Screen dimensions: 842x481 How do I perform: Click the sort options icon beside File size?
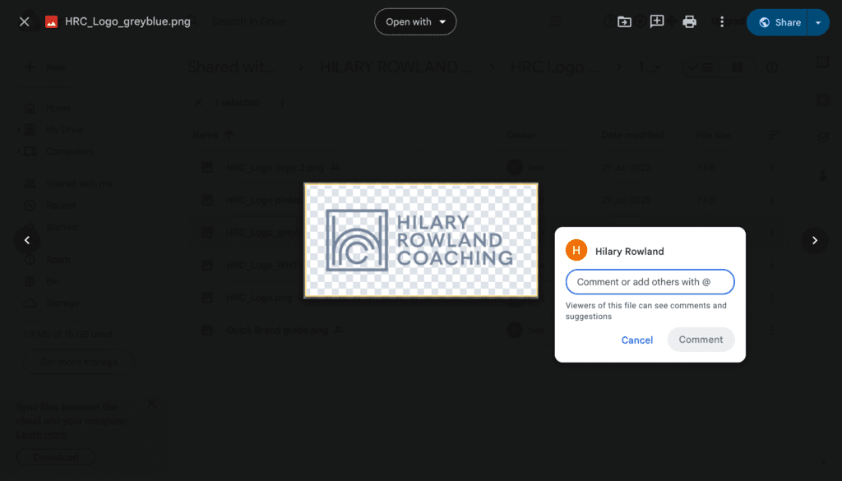pos(774,136)
